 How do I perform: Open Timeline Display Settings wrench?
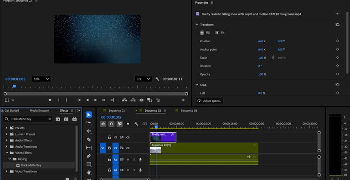(136, 124)
